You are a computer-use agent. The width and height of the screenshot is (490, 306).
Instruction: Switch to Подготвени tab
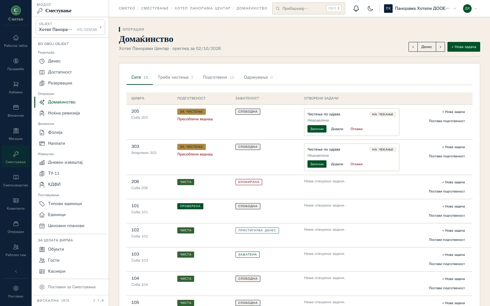pyautogui.click(x=218, y=77)
